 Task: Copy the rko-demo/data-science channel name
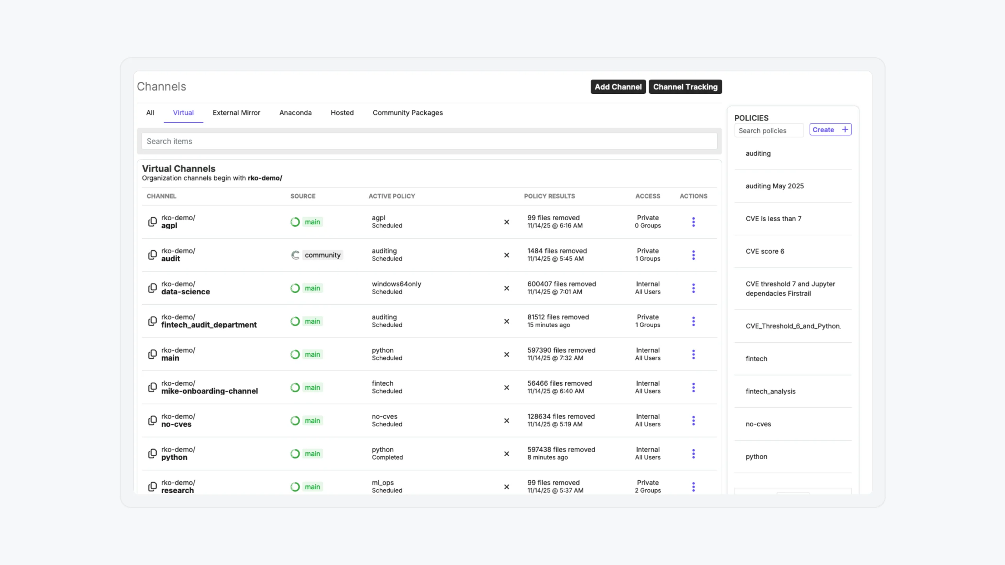coord(152,288)
